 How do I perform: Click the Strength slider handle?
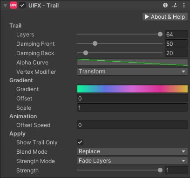[x=160, y=170]
